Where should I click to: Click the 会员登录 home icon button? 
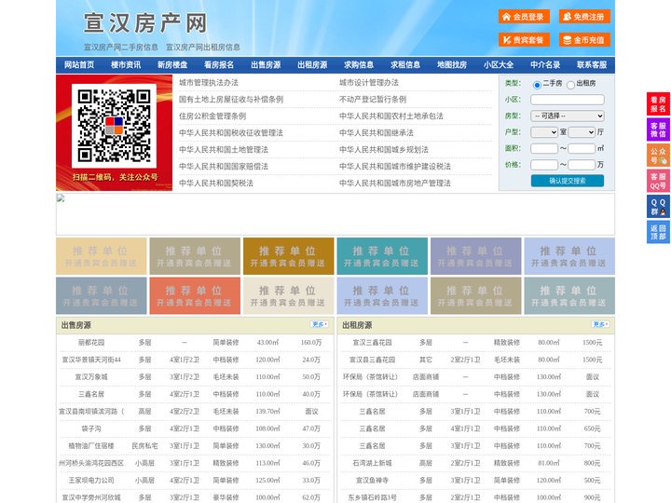pos(524,17)
